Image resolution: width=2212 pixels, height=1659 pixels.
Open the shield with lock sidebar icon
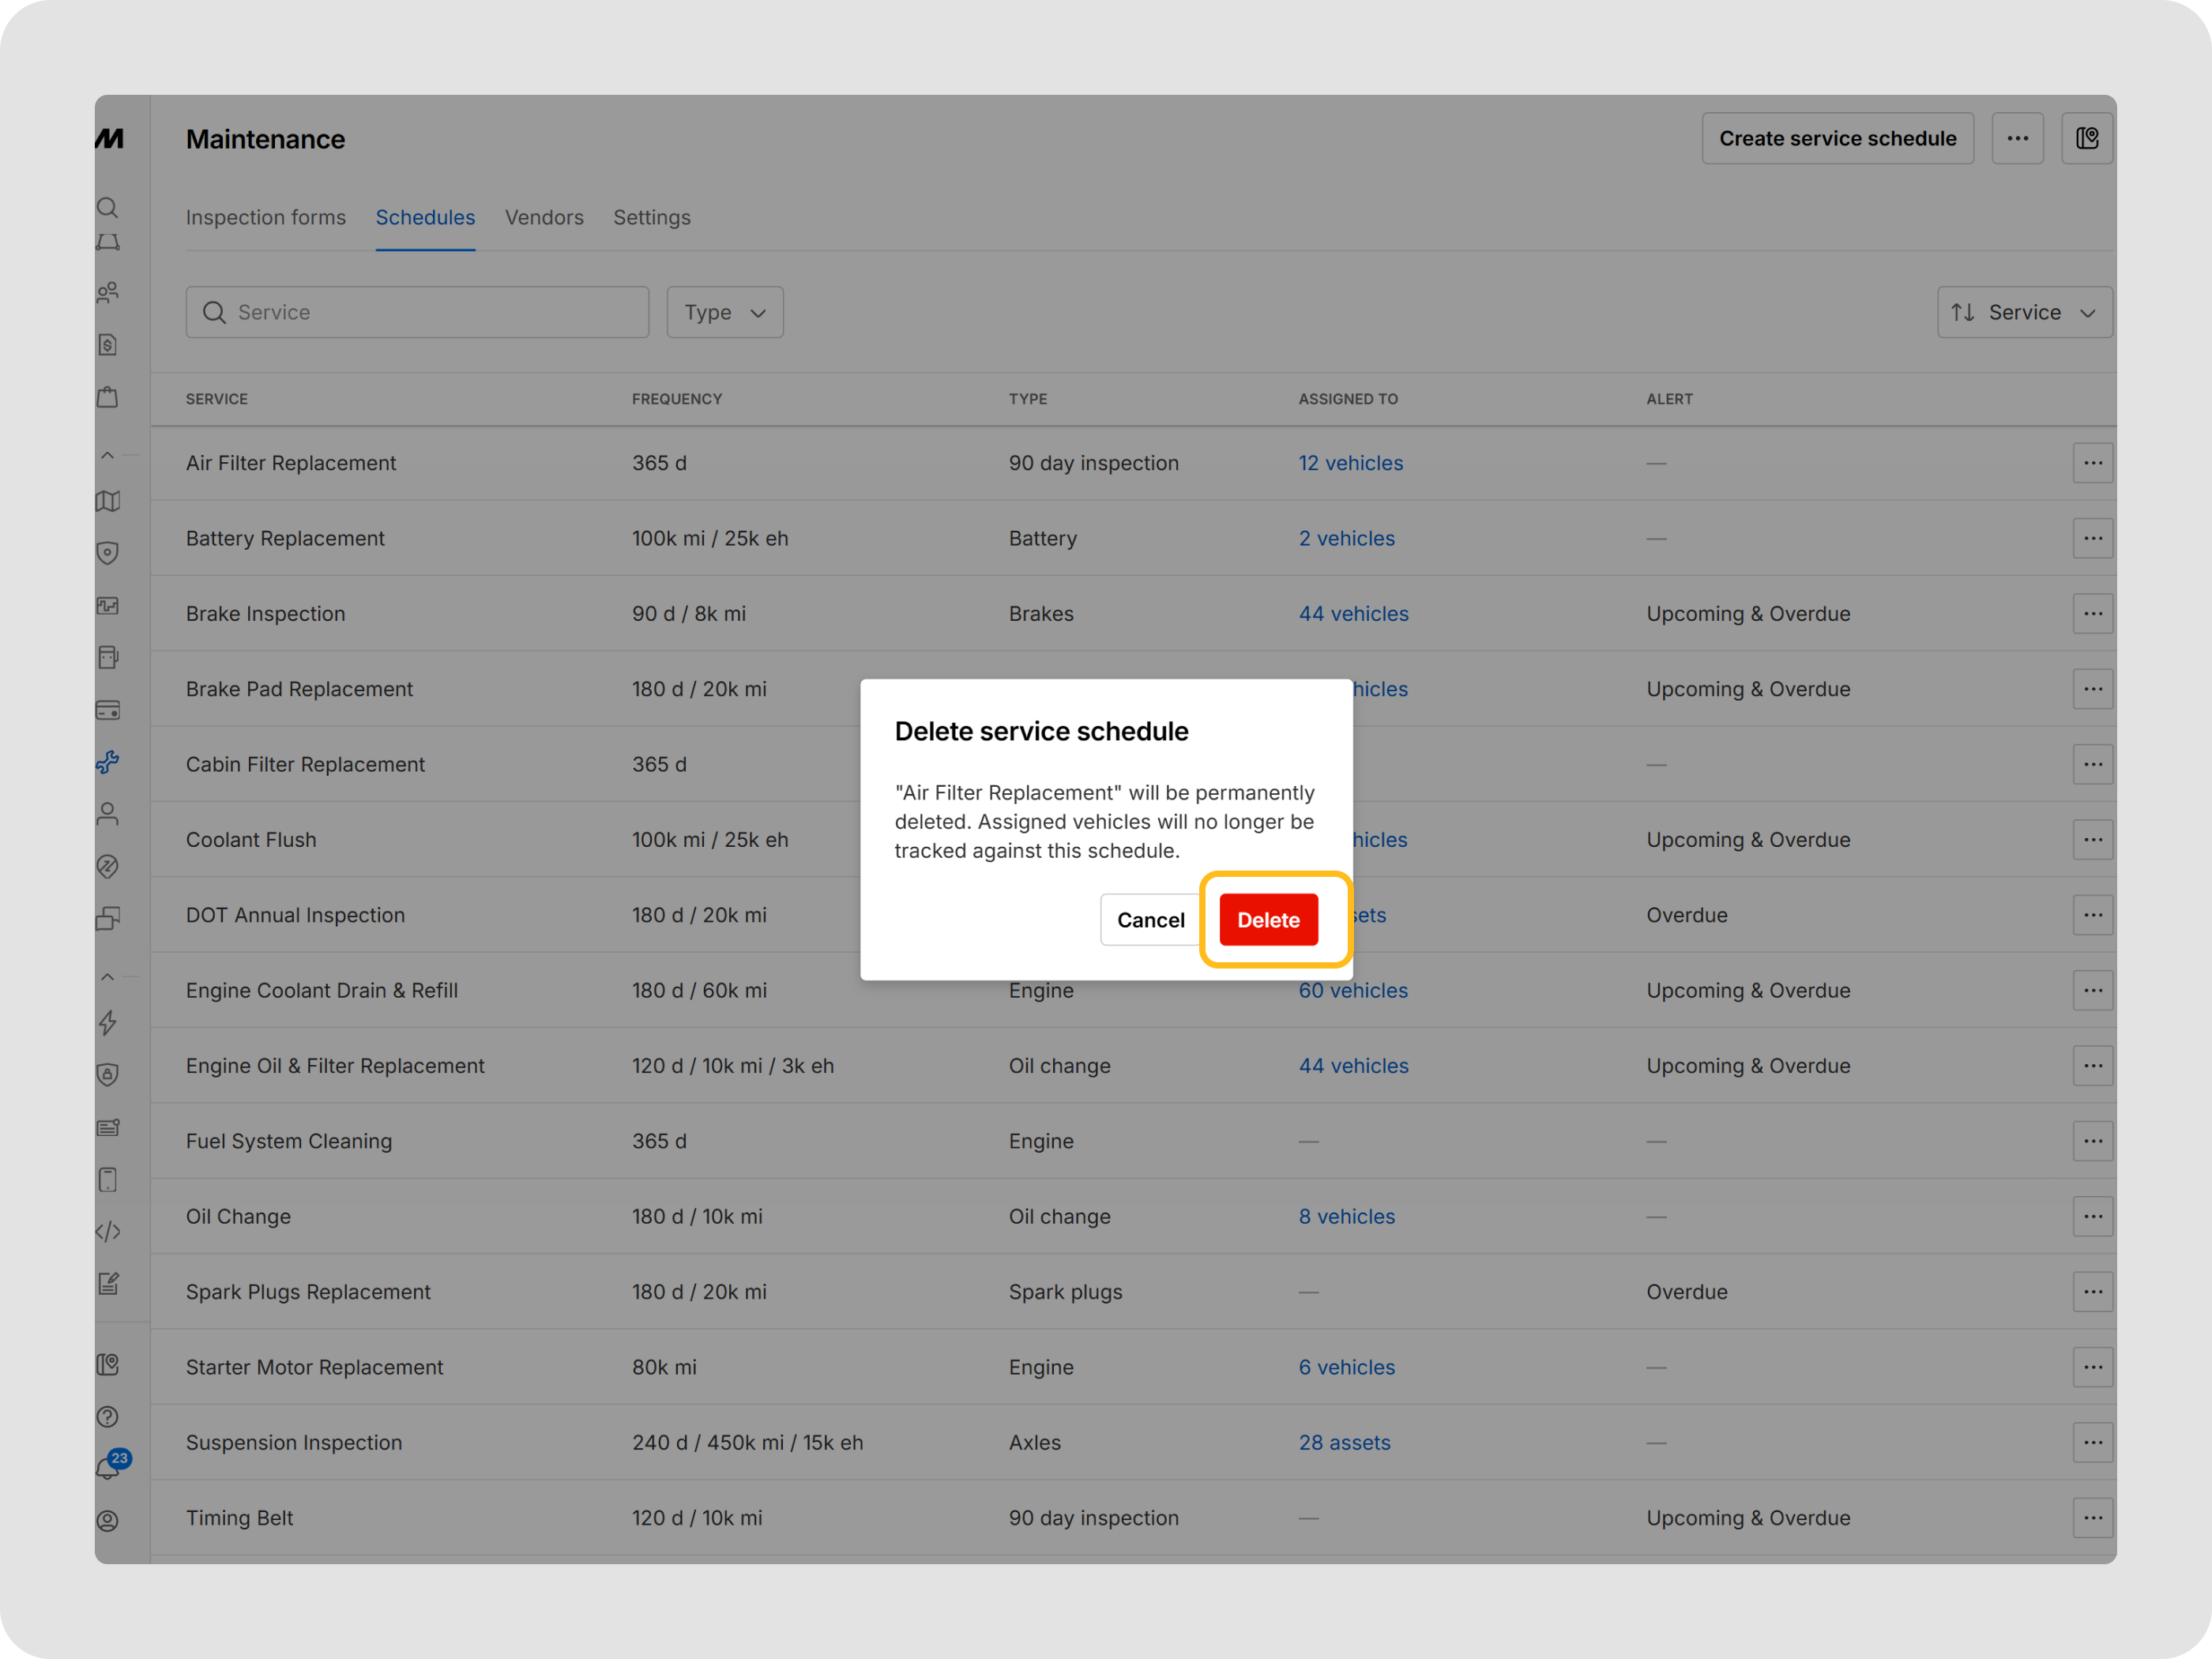[x=108, y=1074]
